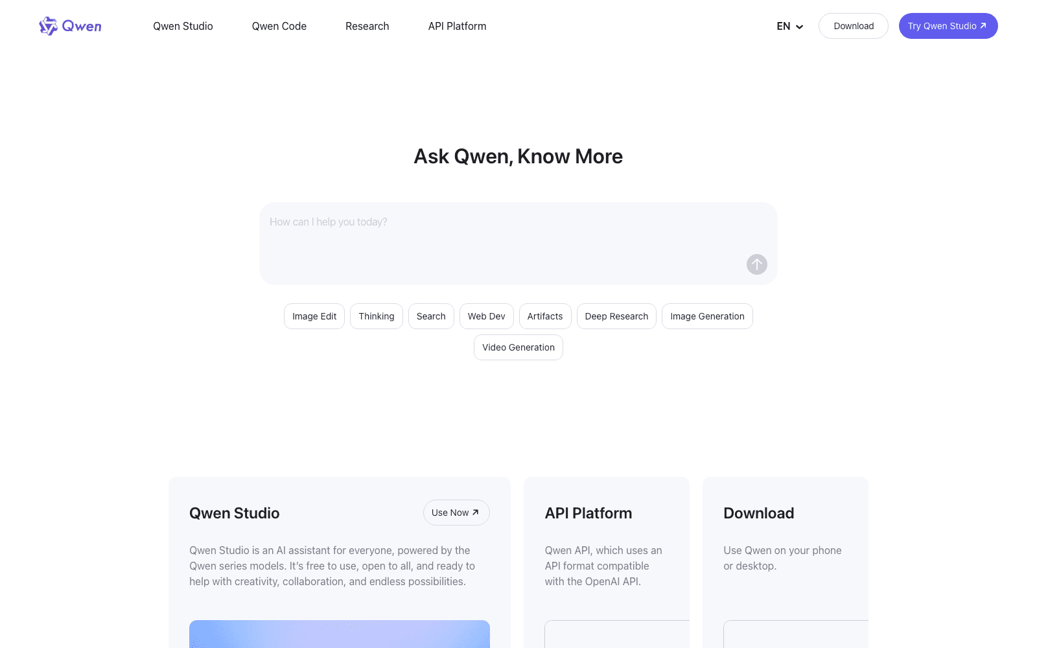Viewport: 1037px width, 648px height.
Task: Select the Image Edit chip
Action: [314, 316]
